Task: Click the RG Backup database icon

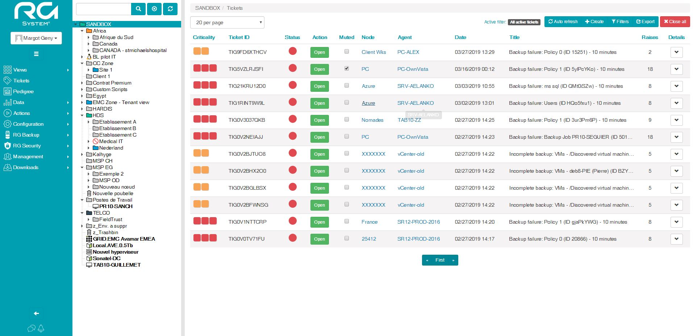Action: 7,135
